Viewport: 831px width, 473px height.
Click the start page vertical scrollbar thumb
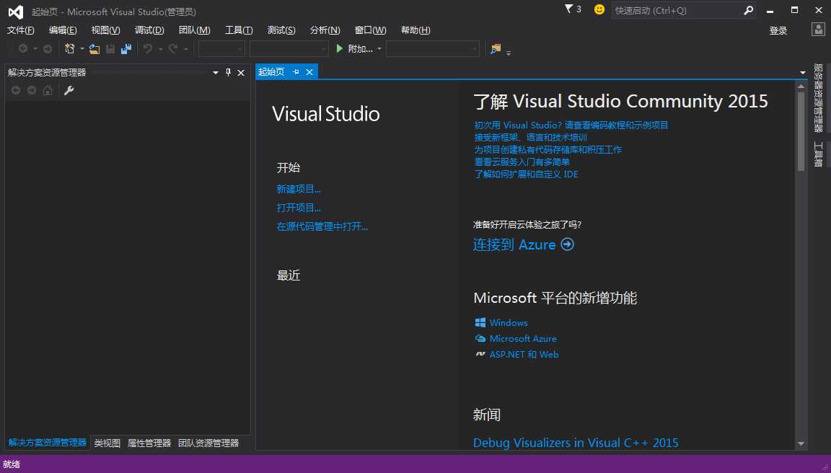801,131
